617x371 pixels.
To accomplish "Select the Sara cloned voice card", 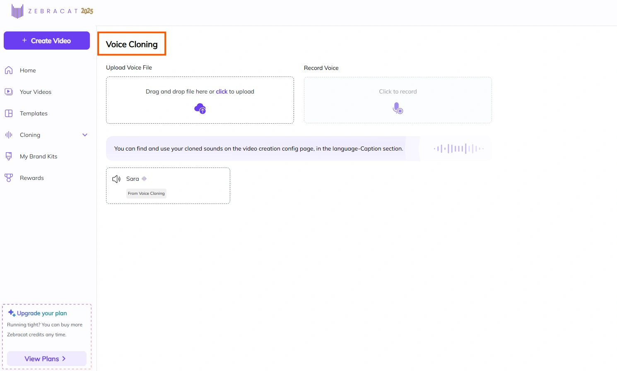I will click(x=168, y=186).
